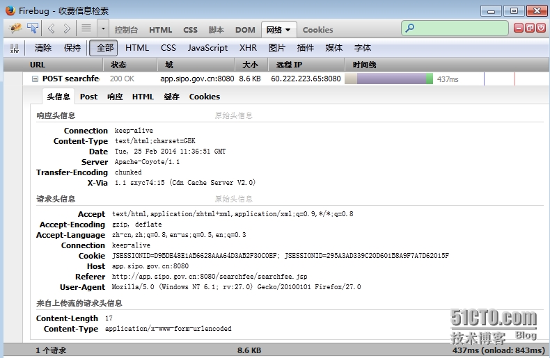Open the Post sub-tab

tap(88, 97)
